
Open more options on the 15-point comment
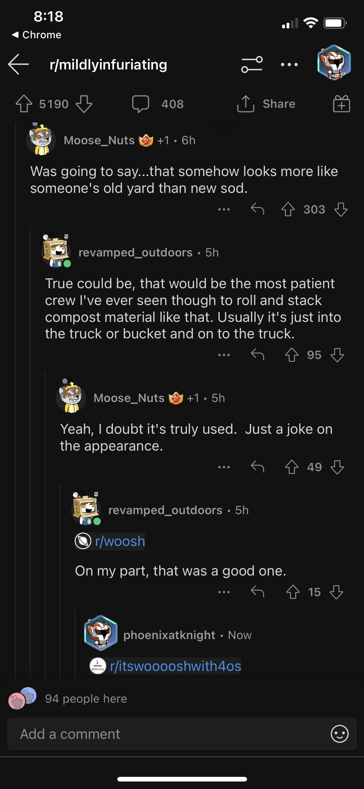[224, 592]
